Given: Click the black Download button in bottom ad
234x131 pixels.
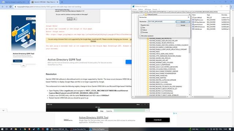Looking at the screenshot, I should pos(158,120).
